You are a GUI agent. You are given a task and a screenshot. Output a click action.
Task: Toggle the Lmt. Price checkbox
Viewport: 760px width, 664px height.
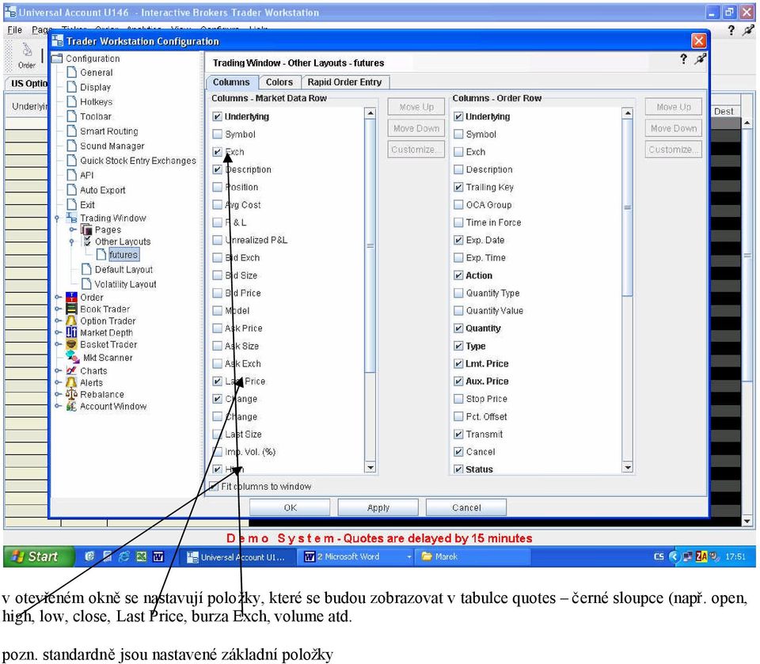pos(458,363)
